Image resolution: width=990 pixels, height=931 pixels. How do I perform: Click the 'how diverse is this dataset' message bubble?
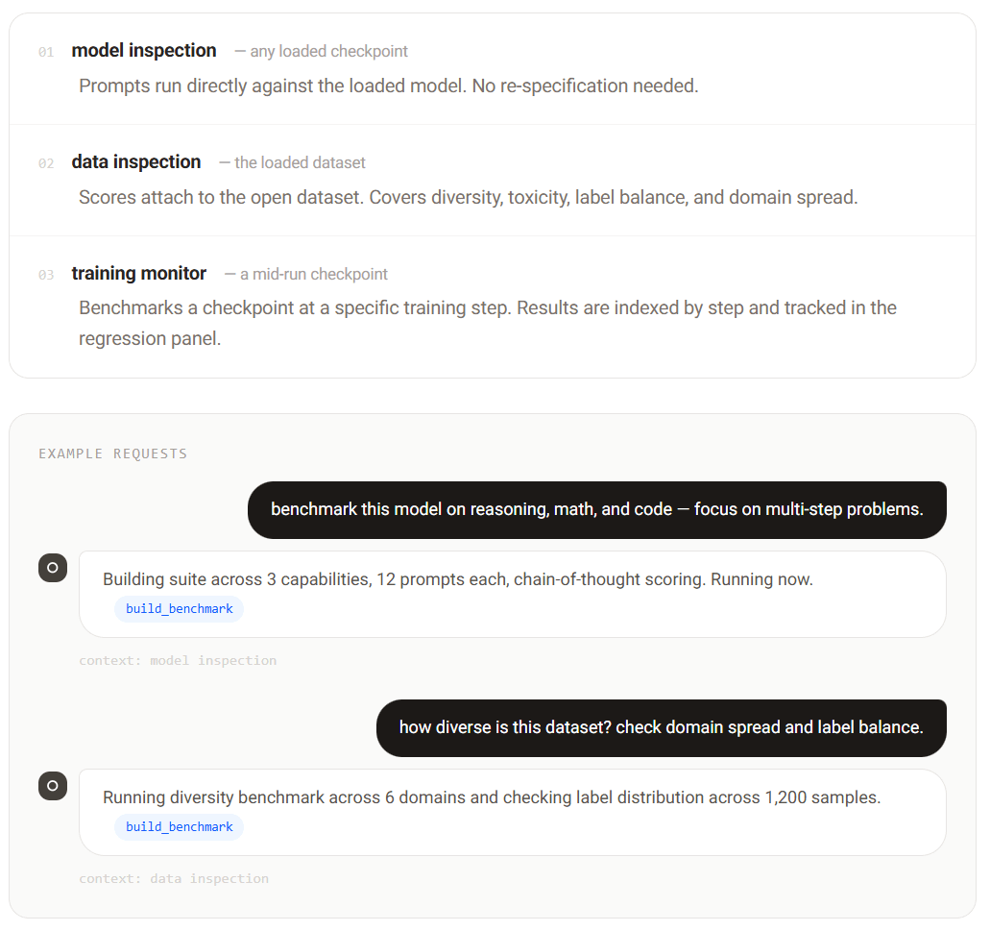pyautogui.click(x=661, y=727)
